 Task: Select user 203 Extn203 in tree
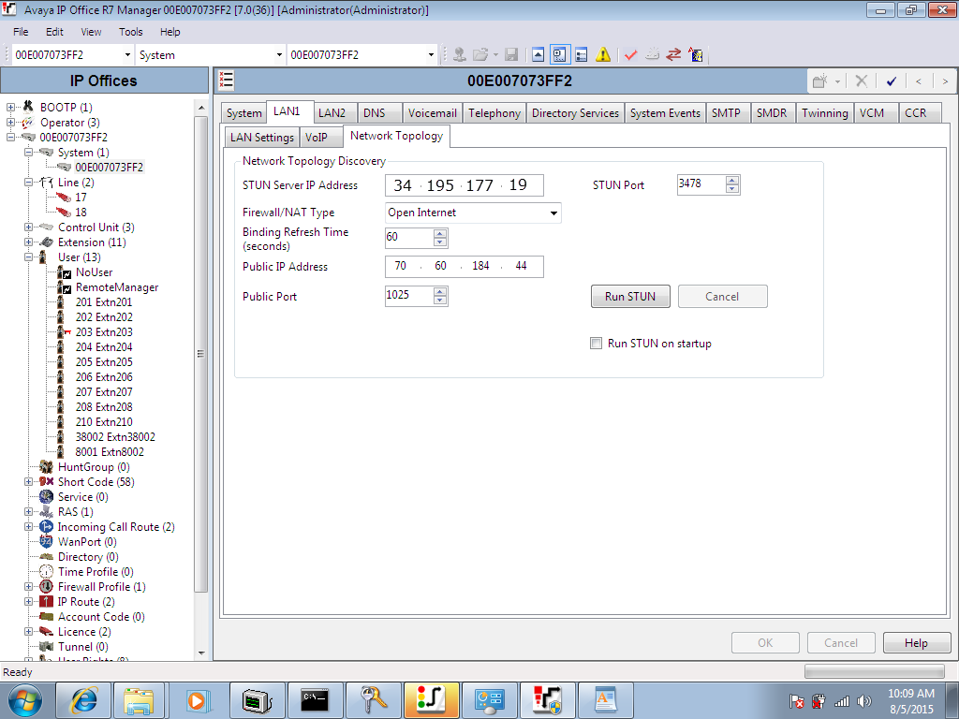tap(103, 332)
